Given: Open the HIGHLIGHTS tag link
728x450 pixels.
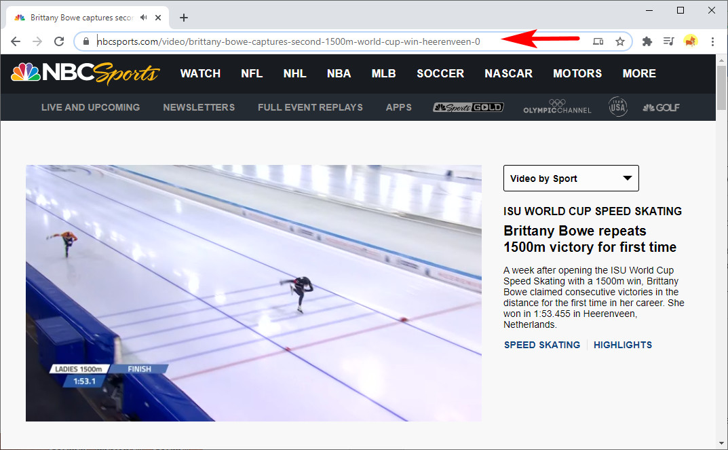Looking at the screenshot, I should (x=622, y=345).
